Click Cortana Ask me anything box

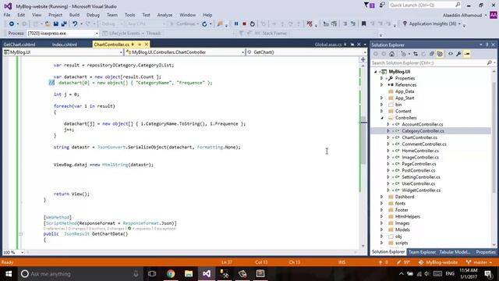pos(80,274)
